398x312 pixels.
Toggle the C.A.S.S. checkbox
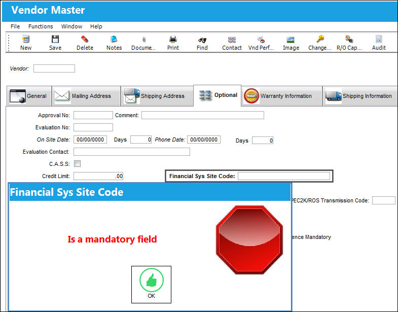pos(77,164)
